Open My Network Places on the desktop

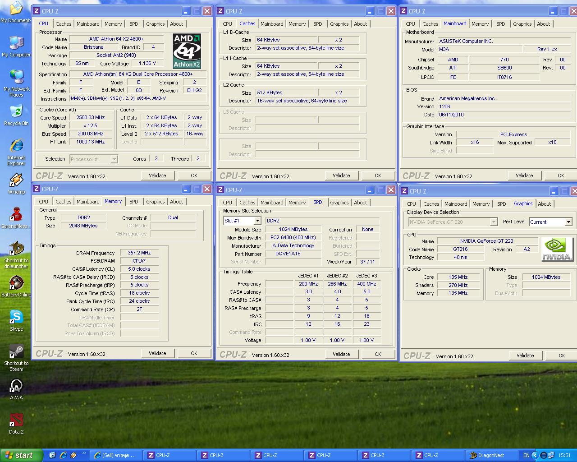click(x=16, y=83)
